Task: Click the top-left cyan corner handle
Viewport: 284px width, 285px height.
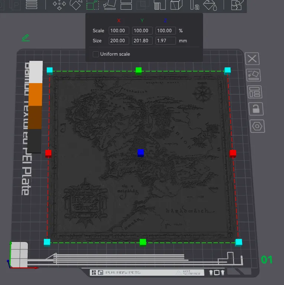Action: click(50, 71)
